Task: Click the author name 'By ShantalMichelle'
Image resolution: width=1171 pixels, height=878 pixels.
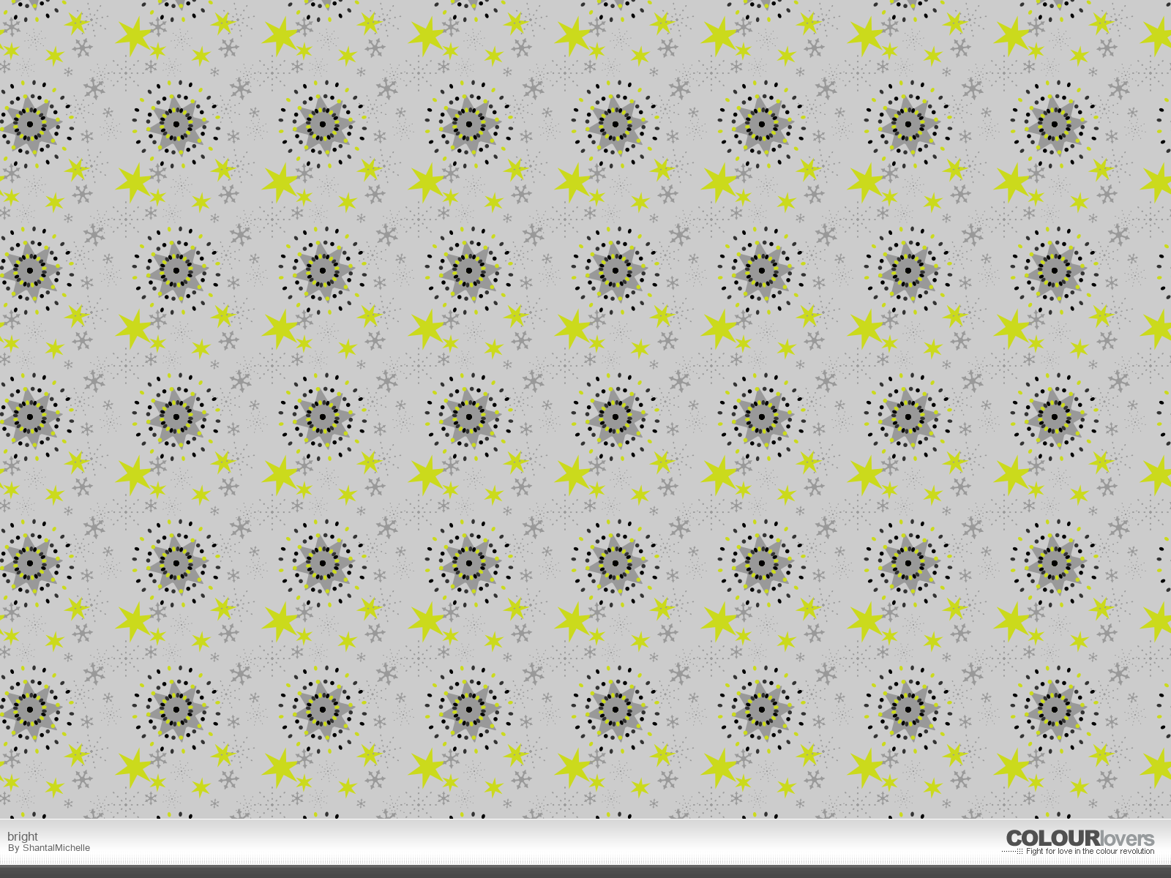Action: [x=49, y=848]
